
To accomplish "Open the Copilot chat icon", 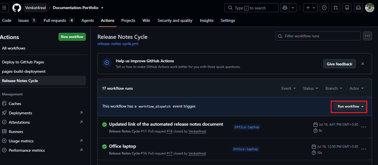I will tap(285, 8).
